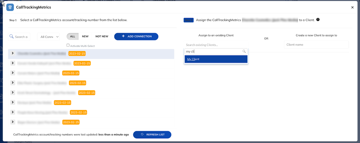Click the help question mark icon
The height and width of the screenshot is (143, 360).
click(318, 20)
